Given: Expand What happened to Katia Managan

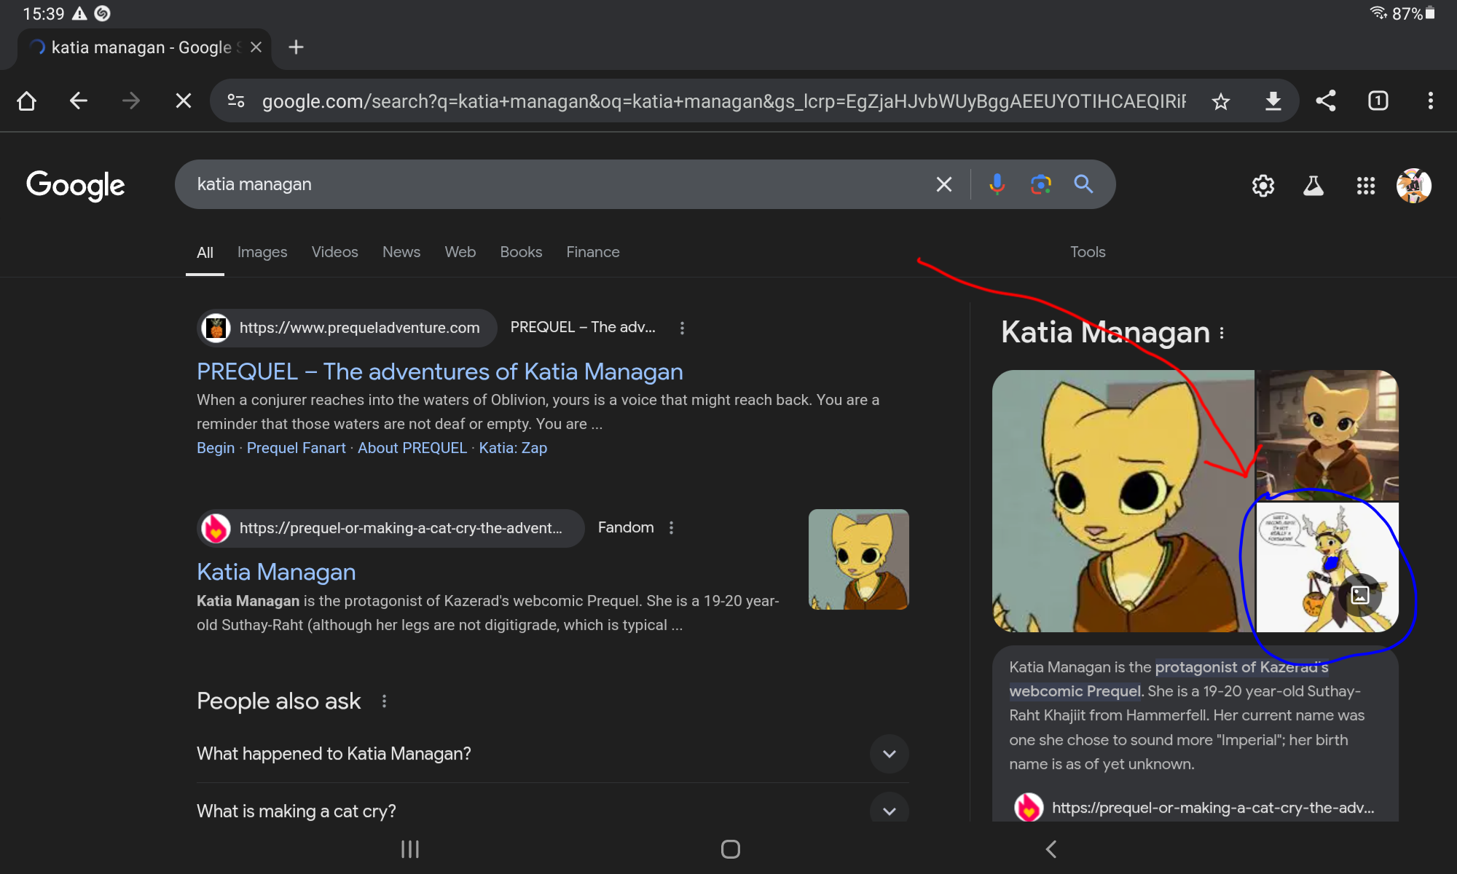Looking at the screenshot, I should pyautogui.click(x=552, y=753).
